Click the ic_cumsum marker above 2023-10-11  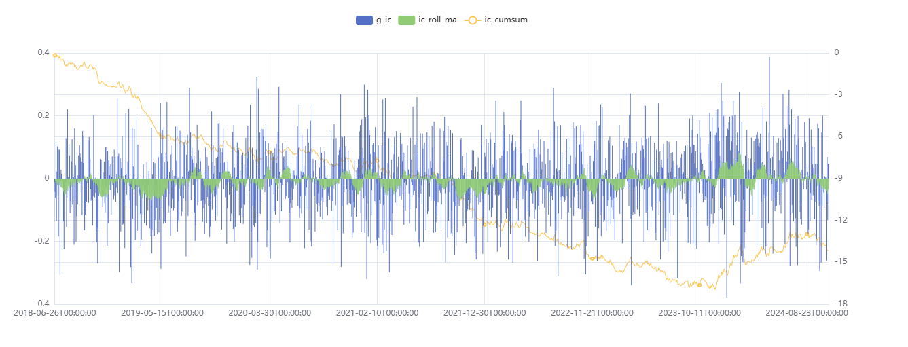(700, 285)
